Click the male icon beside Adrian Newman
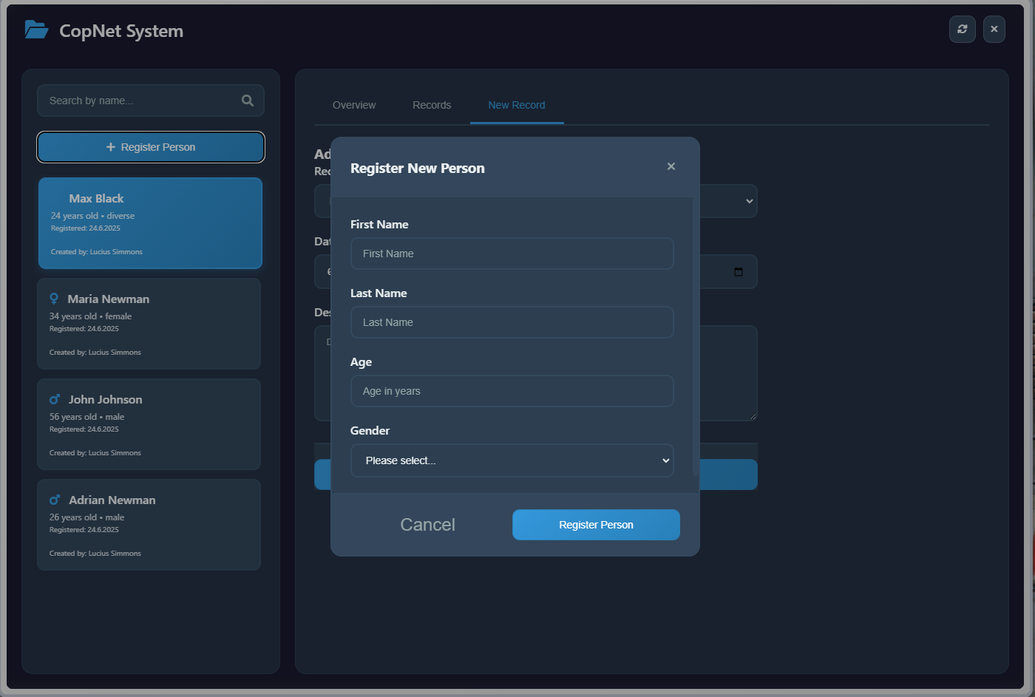 pos(55,500)
